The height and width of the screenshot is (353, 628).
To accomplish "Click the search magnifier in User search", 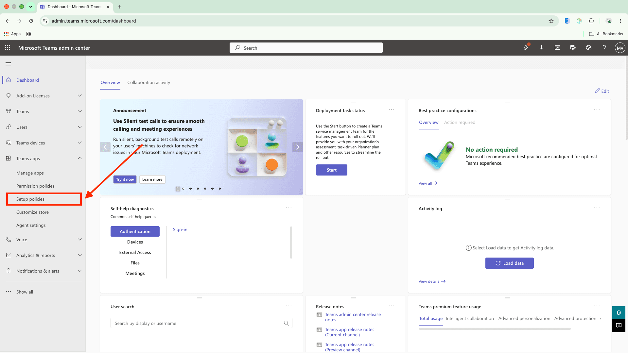I will 287,323.
